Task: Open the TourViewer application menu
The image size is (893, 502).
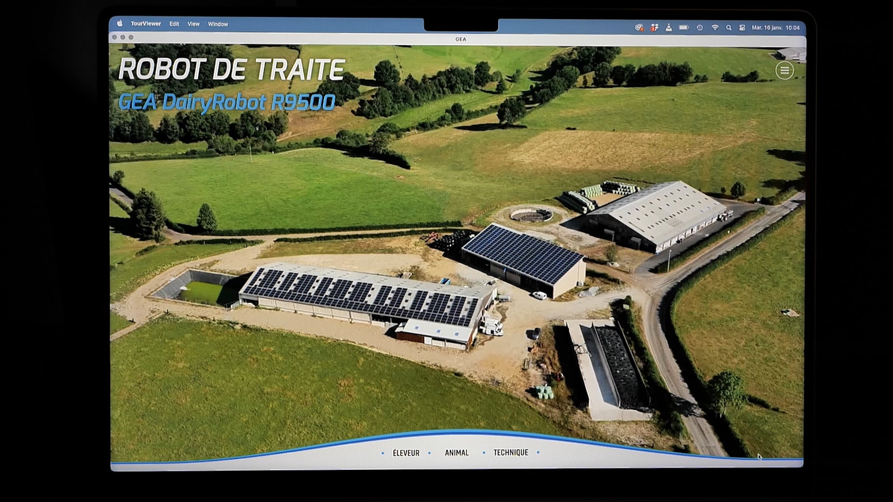Action: tap(145, 23)
